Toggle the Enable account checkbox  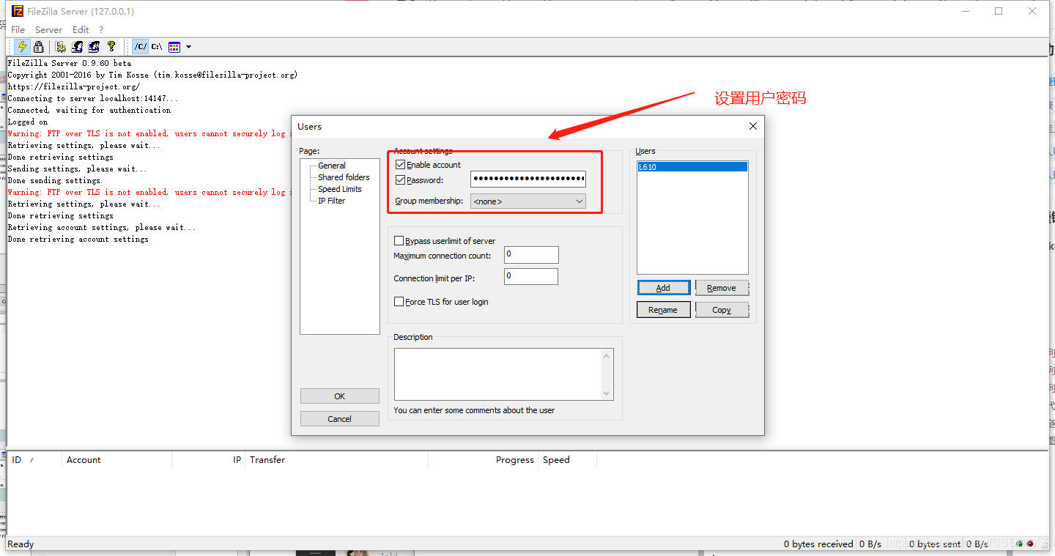[x=400, y=165]
